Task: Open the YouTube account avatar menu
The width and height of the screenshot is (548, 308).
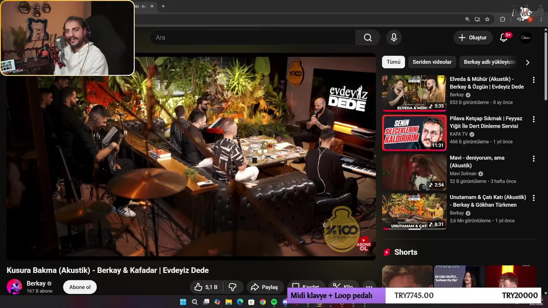Action: [x=526, y=38]
